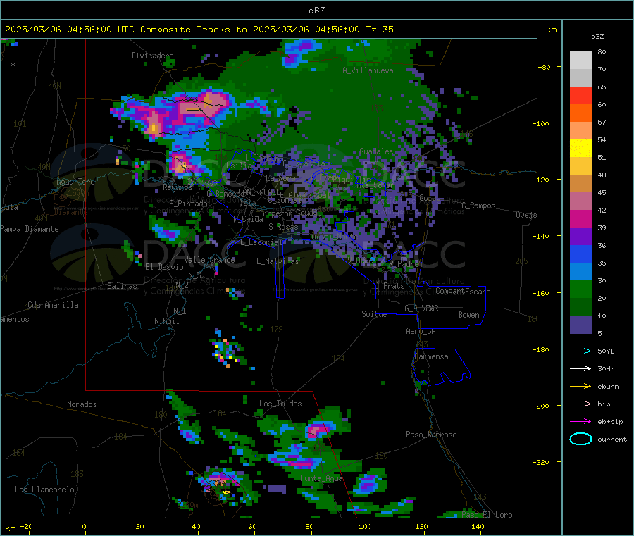Click the Agua_Toro location label

(x=75, y=182)
